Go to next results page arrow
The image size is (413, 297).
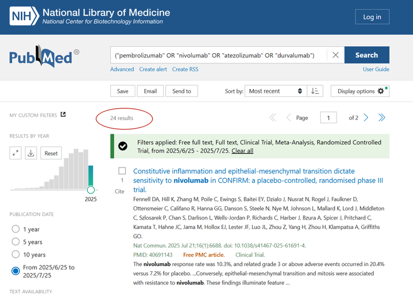pyautogui.click(x=366, y=118)
